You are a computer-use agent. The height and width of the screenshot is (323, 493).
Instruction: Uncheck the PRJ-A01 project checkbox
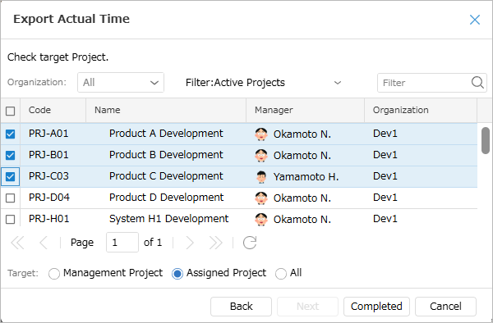[11, 134]
